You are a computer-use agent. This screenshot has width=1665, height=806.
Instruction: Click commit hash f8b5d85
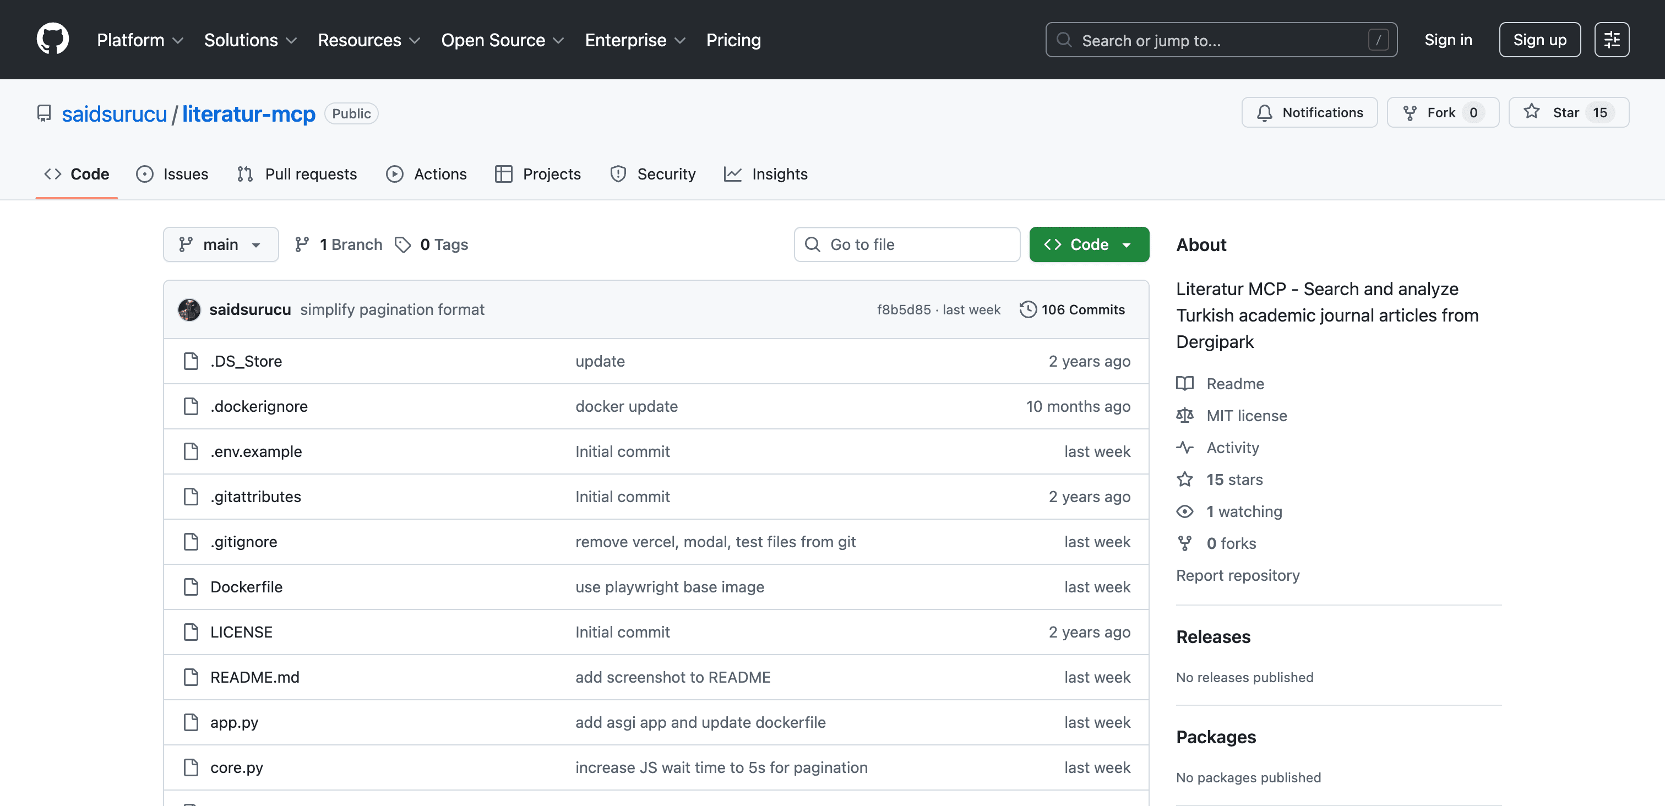(904, 309)
